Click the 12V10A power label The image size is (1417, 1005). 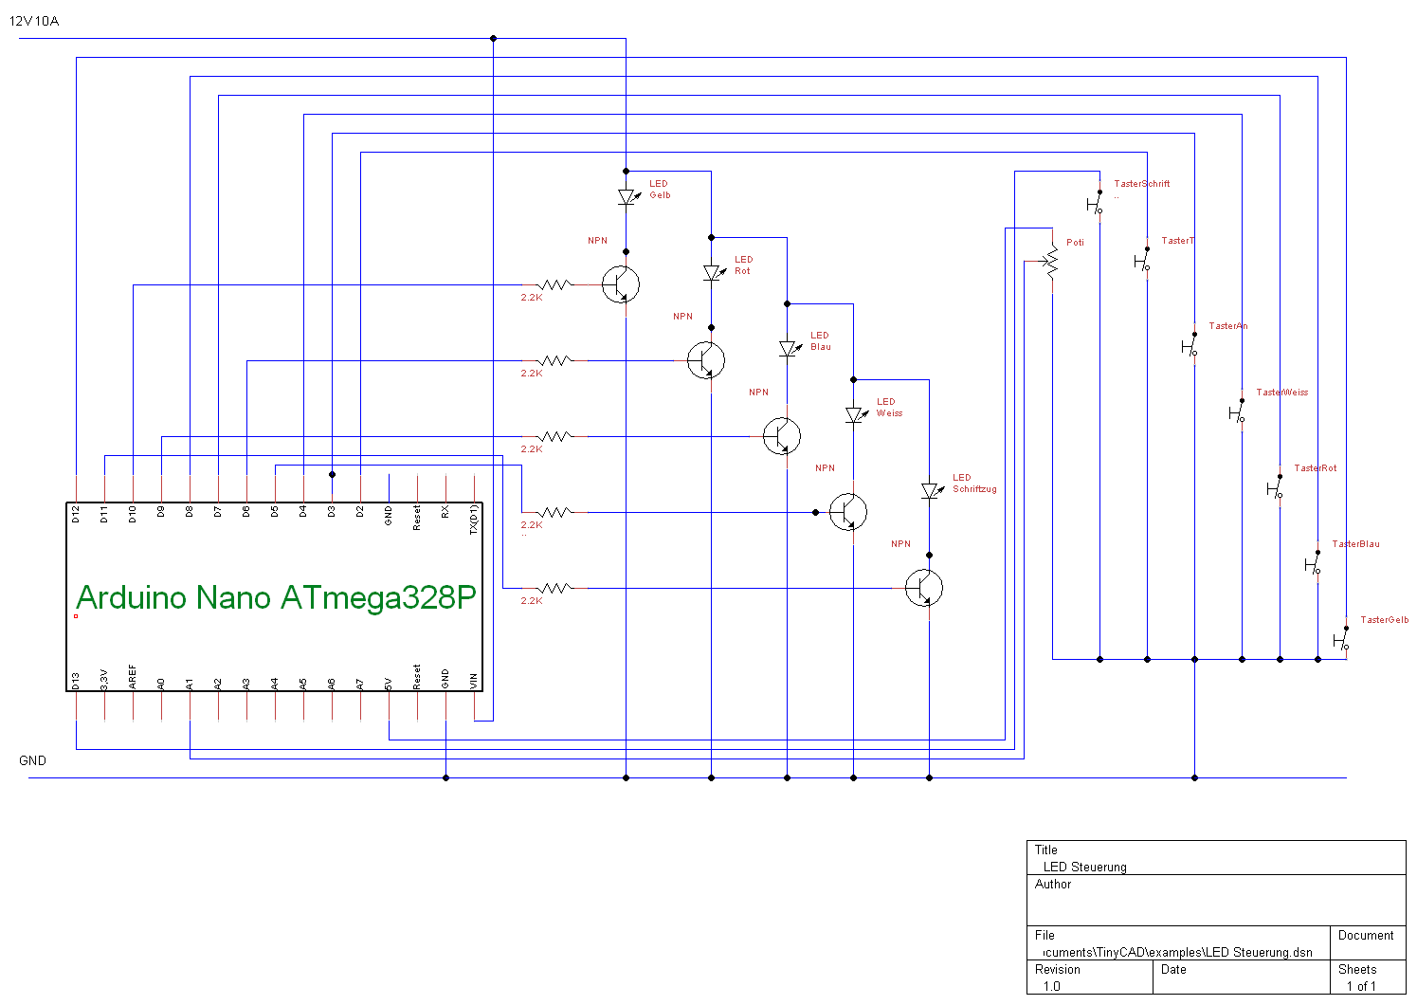pos(34,21)
